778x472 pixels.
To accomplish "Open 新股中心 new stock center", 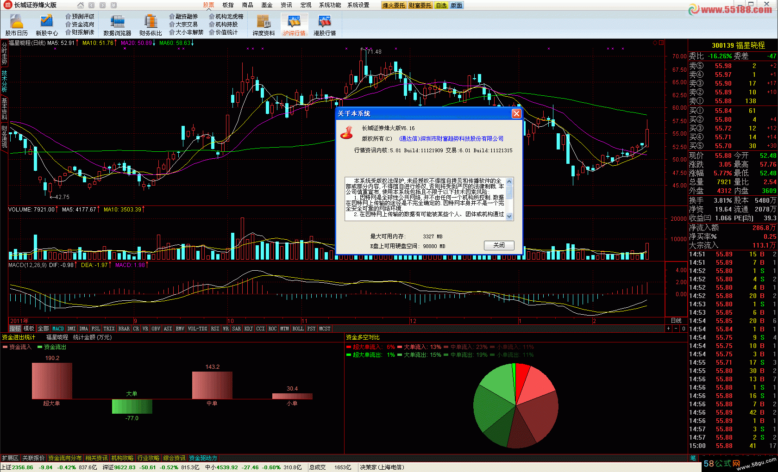I will tap(46, 25).
